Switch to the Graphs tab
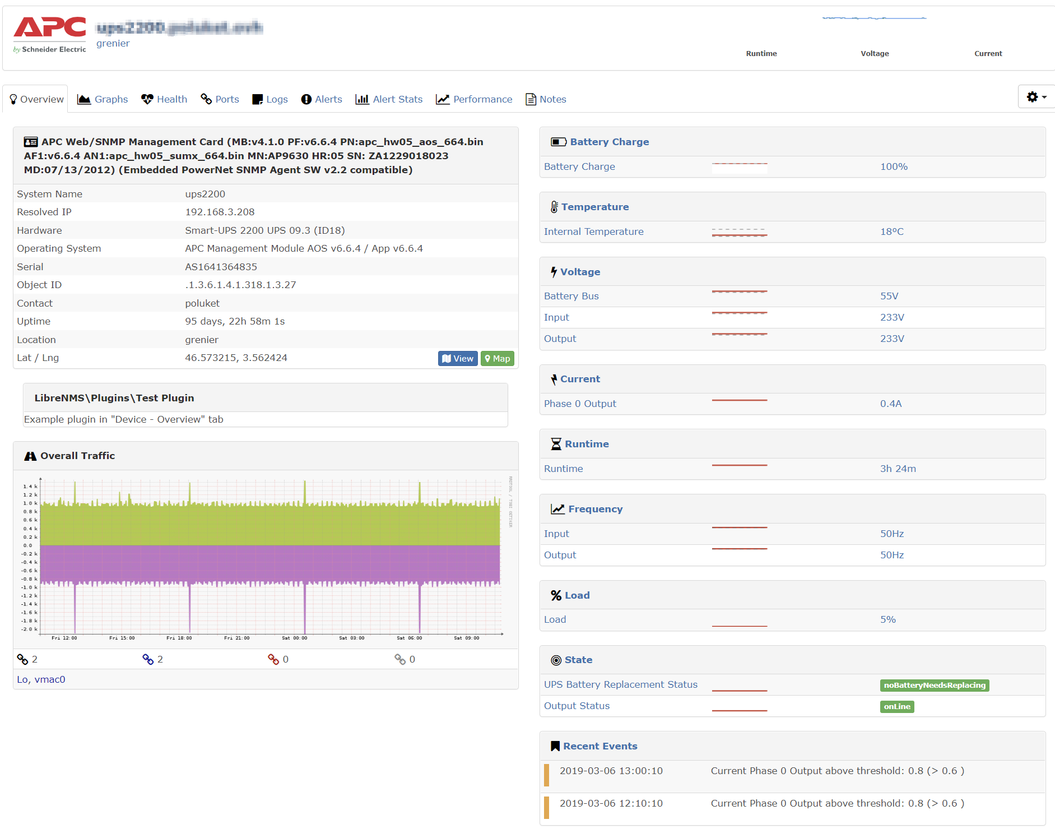This screenshot has width=1055, height=838. 103,99
